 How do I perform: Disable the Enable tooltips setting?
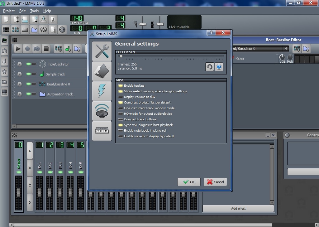pyautogui.click(x=121, y=85)
